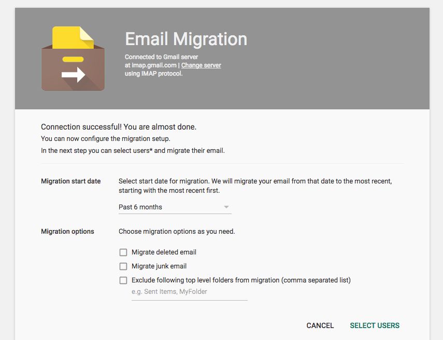Click the start date dropdown arrow

(x=226, y=207)
